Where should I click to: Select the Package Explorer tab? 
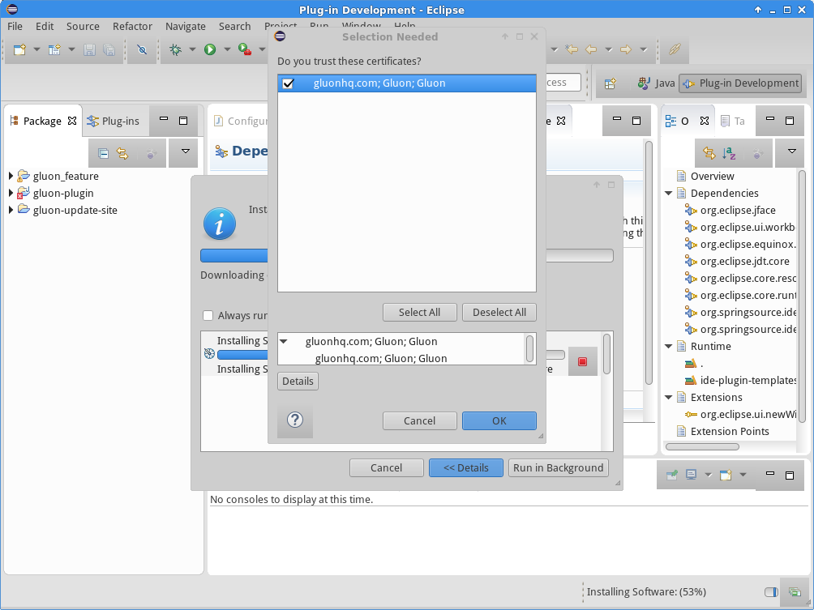pos(43,121)
